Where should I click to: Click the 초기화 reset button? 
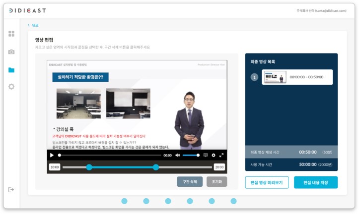[x=216, y=182]
